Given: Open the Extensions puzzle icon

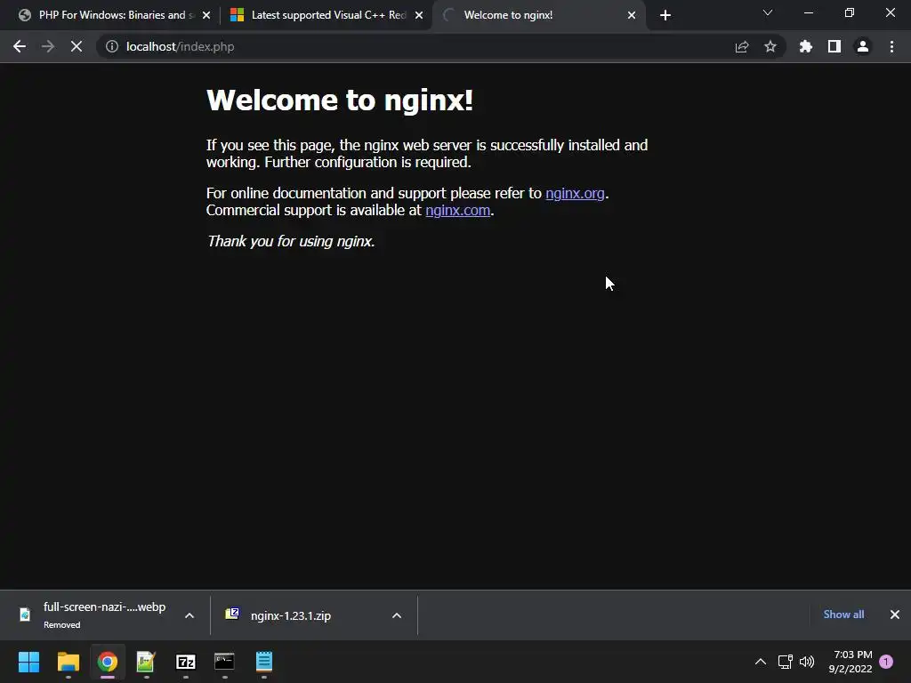Looking at the screenshot, I should click(x=805, y=46).
